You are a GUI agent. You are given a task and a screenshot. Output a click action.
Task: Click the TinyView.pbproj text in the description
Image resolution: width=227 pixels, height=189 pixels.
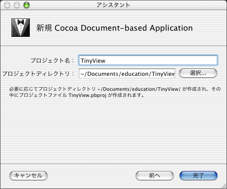(x=87, y=95)
